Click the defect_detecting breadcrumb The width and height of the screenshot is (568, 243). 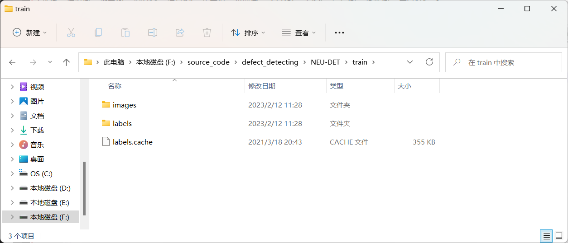(270, 62)
